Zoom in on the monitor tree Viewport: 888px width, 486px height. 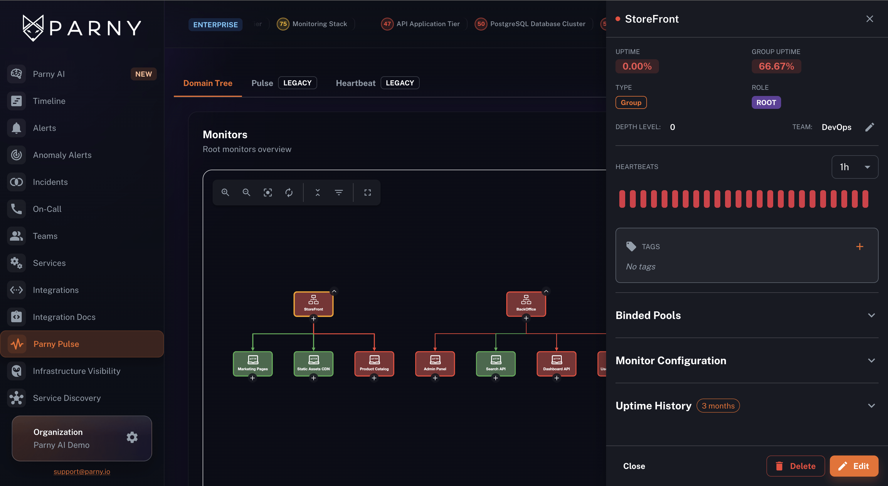click(x=226, y=192)
